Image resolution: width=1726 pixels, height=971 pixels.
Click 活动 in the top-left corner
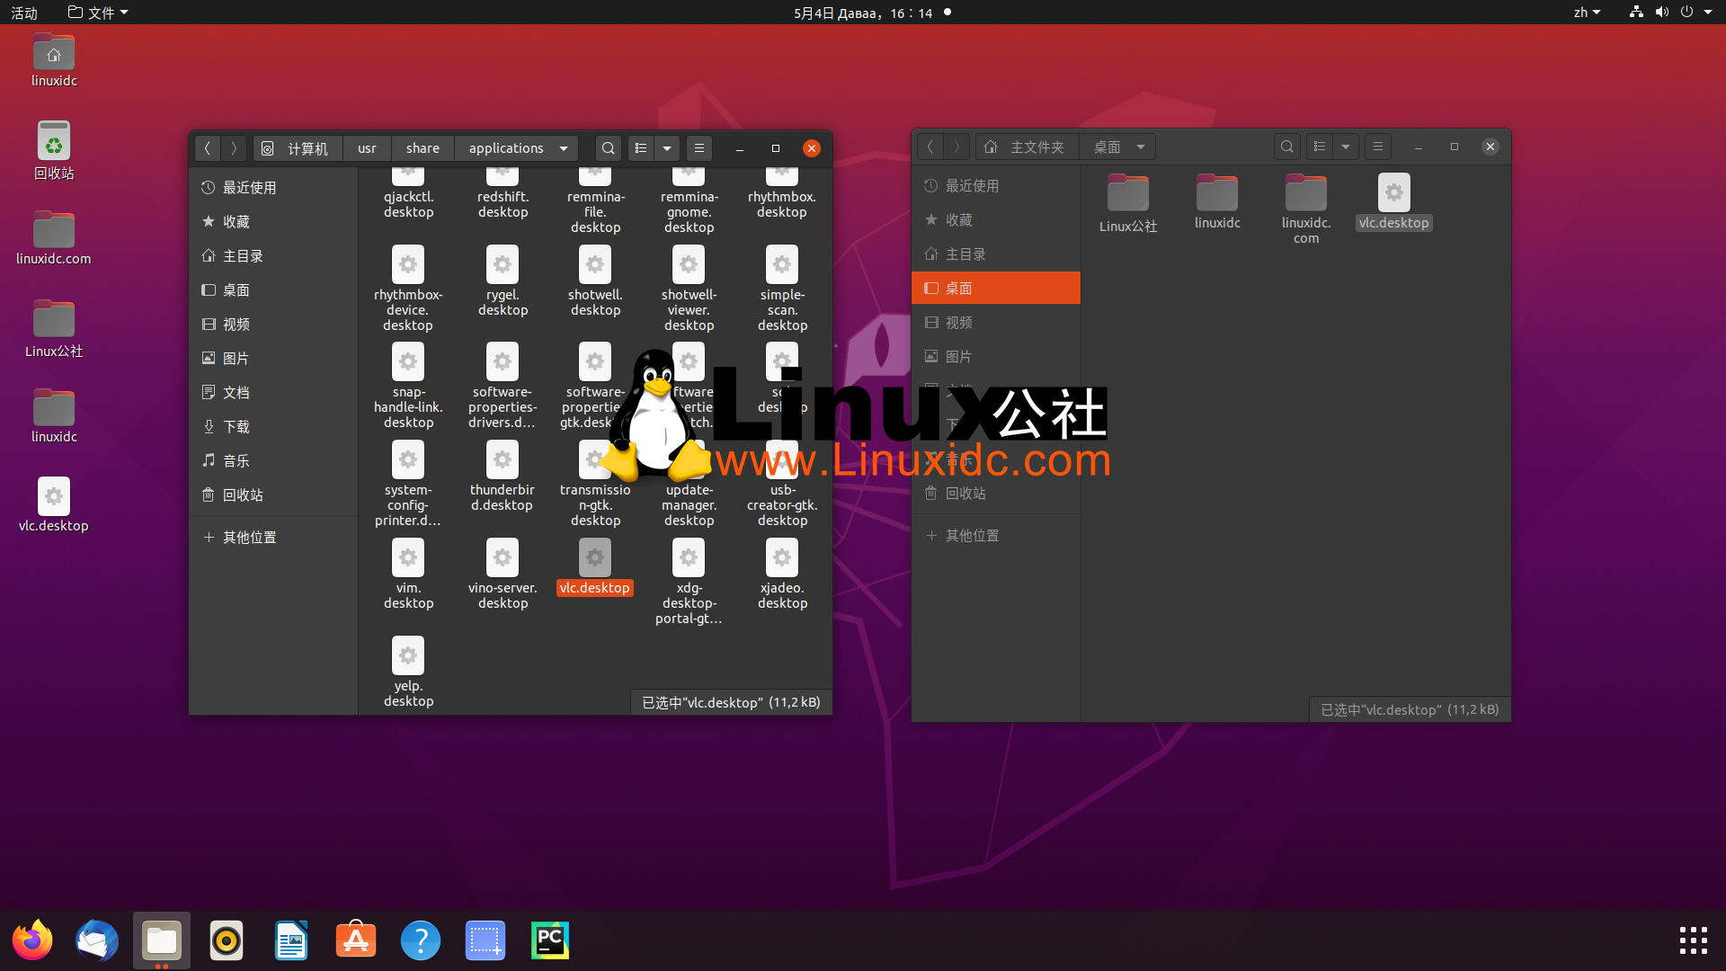pos(23,12)
